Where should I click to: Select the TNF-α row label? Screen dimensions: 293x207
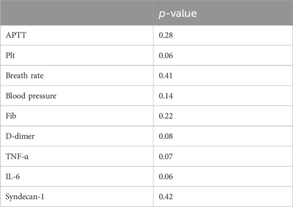pyautogui.click(x=17, y=156)
